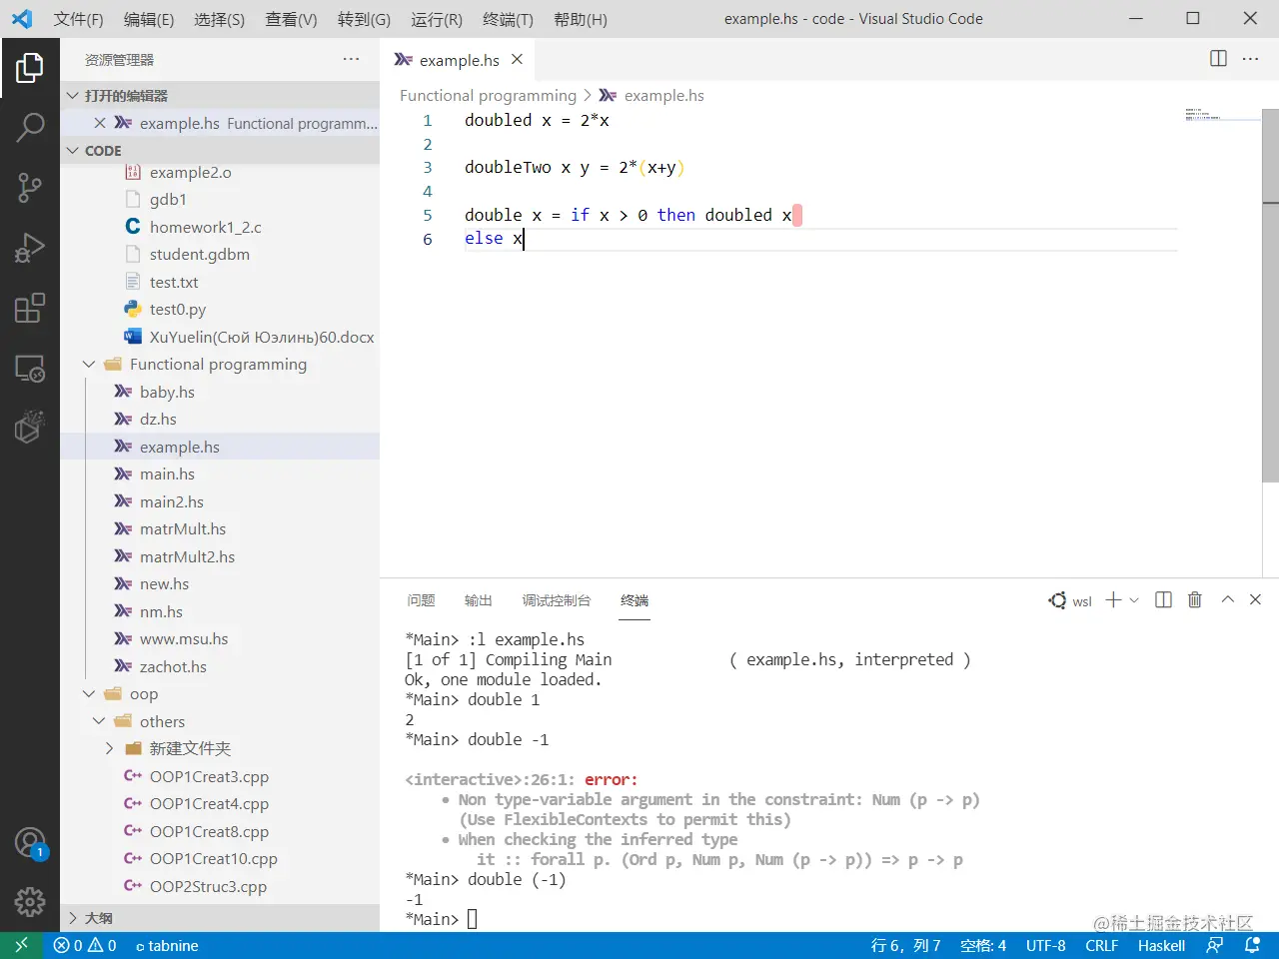
Task: Click the terminal prompt input area
Action: pyautogui.click(x=473, y=919)
